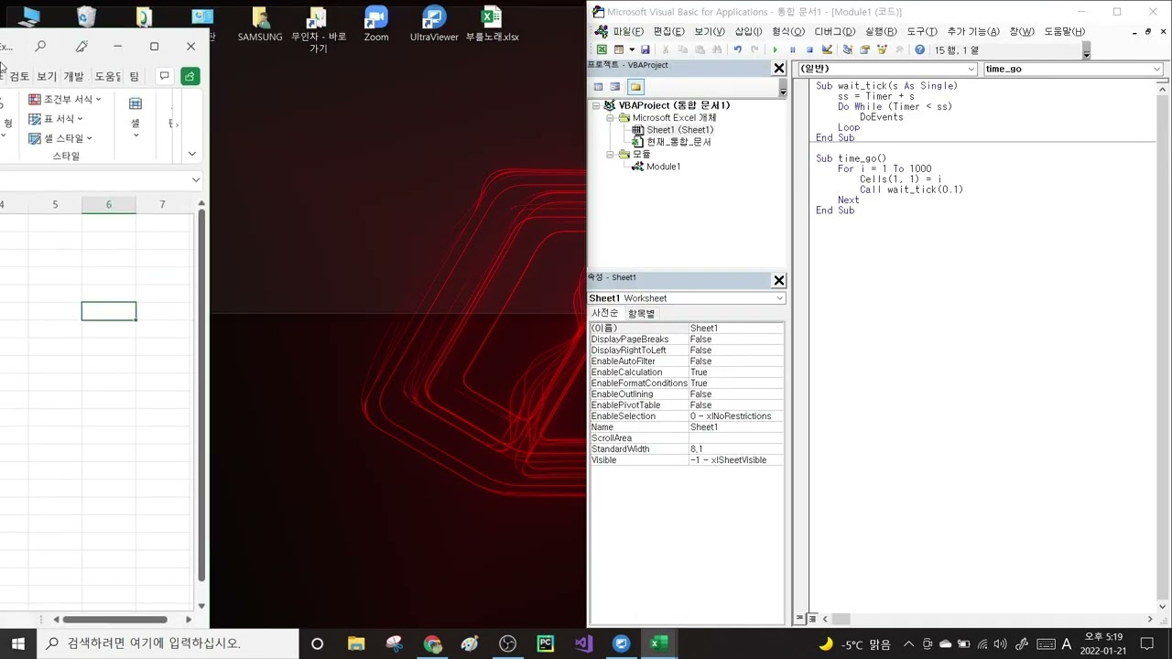Image resolution: width=1172 pixels, height=659 pixels.
Task: Save the VBA project with the disk icon
Action: [x=645, y=49]
